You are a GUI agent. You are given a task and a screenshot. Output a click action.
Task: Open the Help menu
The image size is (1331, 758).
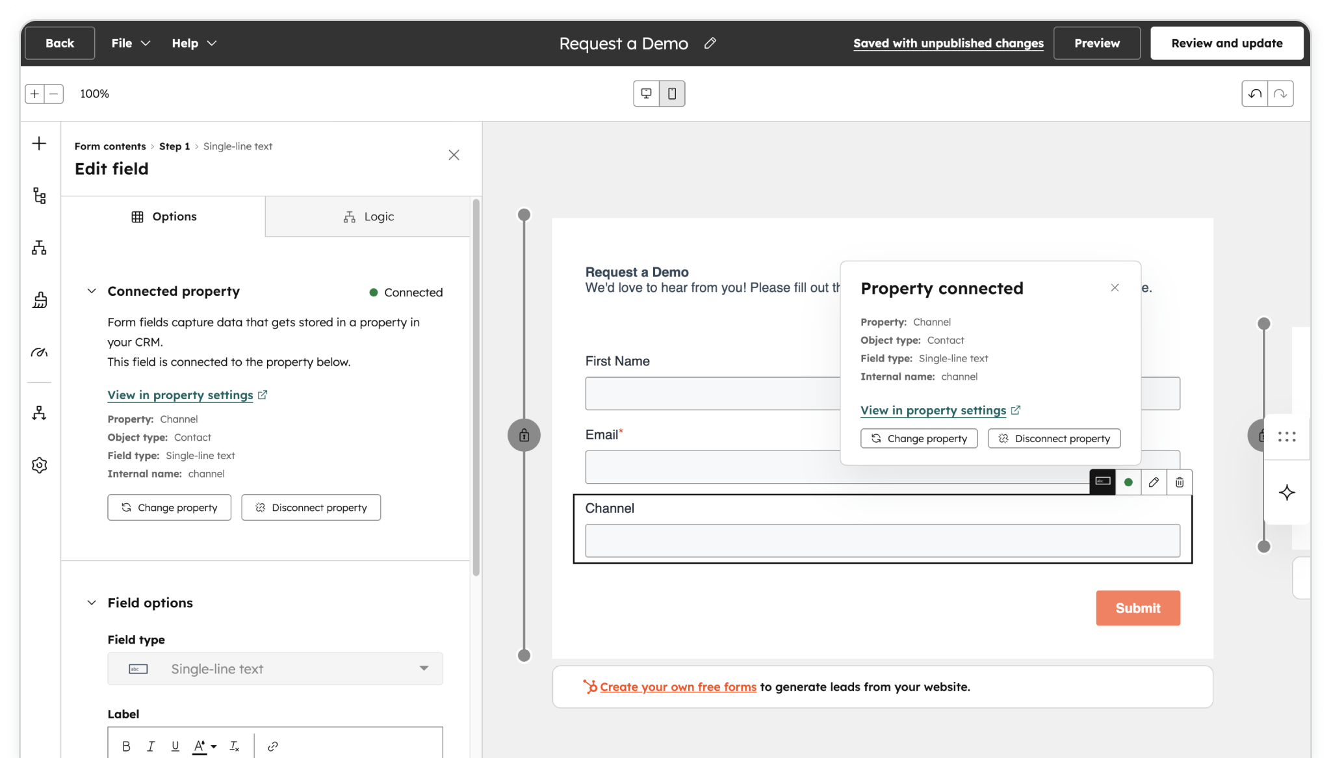tap(194, 43)
